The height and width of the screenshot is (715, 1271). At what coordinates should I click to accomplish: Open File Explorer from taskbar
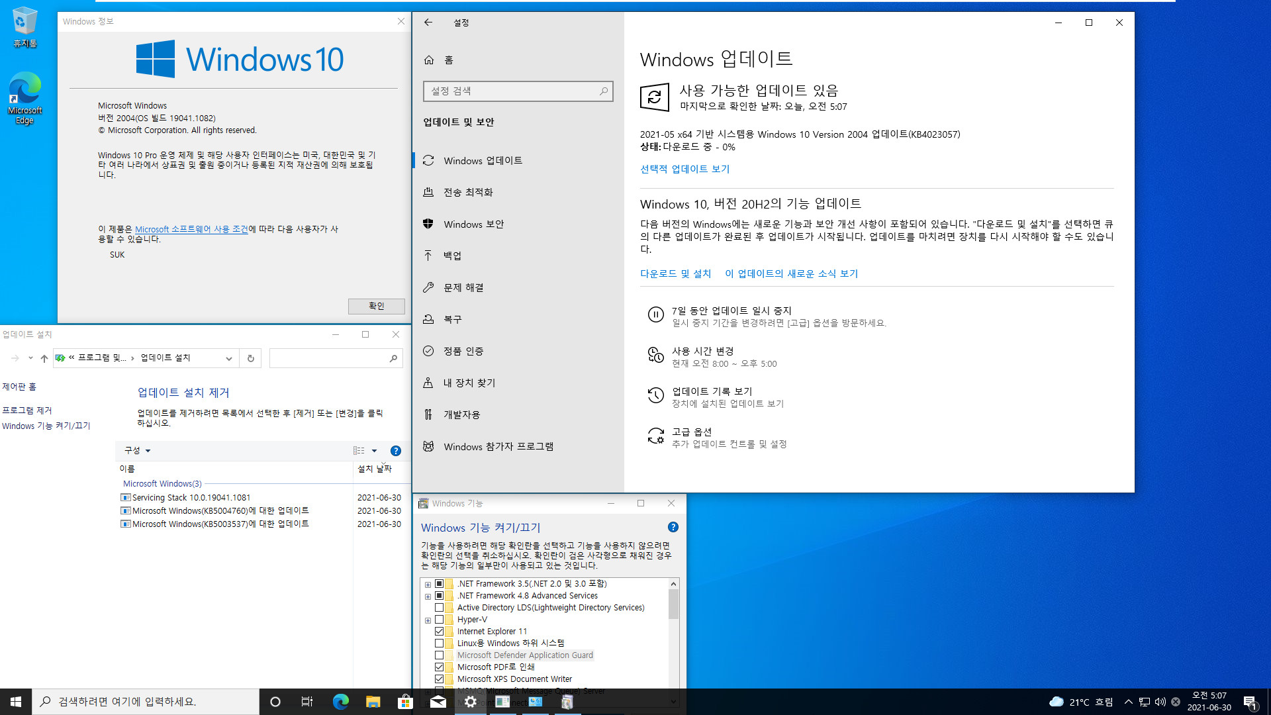point(373,702)
